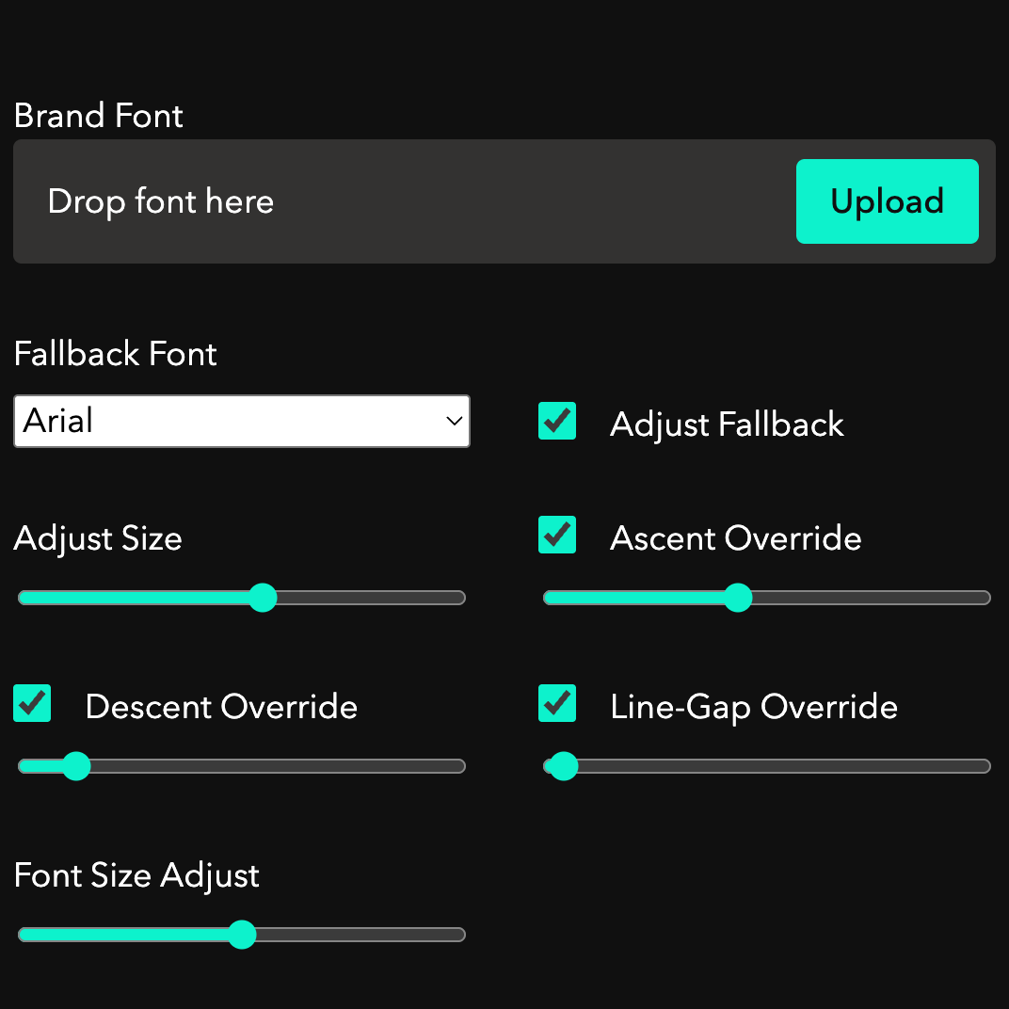
Task: Click the Font Size Adjust slider thumb
Action: click(242, 935)
